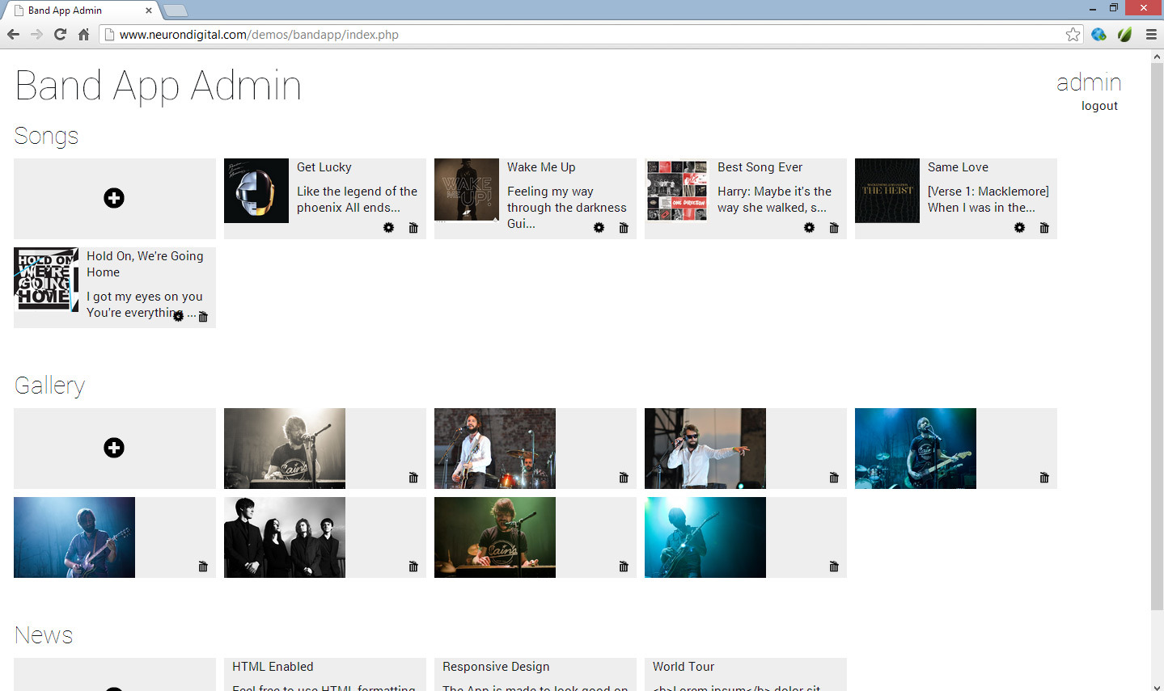Click the admin username link
The width and height of the screenshot is (1164, 691).
tap(1089, 82)
